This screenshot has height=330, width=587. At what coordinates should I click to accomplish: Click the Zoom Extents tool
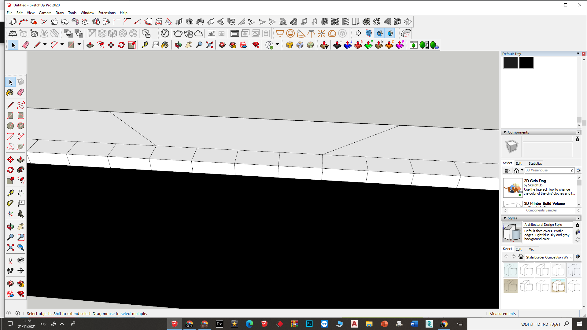coord(10,248)
